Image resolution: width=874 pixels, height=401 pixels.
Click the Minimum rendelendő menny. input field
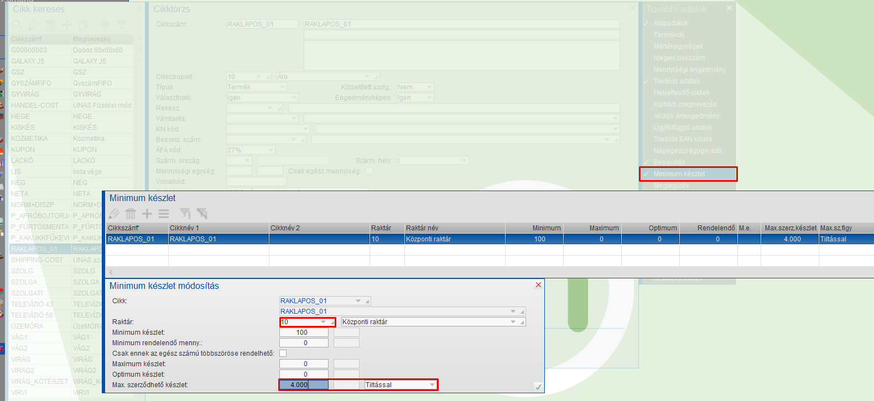pyautogui.click(x=304, y=343)
